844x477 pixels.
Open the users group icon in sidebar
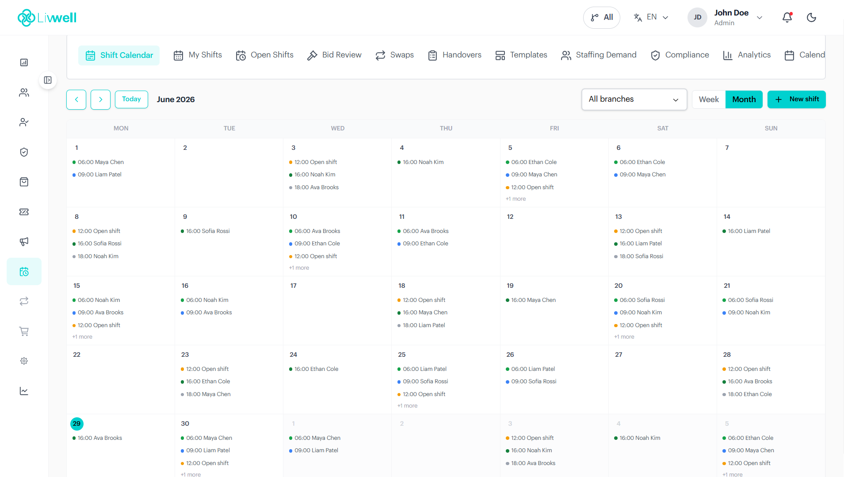[x=24, y=92]
